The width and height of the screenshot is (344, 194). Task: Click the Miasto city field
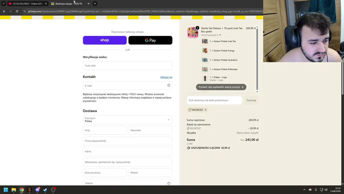(150, 172)
